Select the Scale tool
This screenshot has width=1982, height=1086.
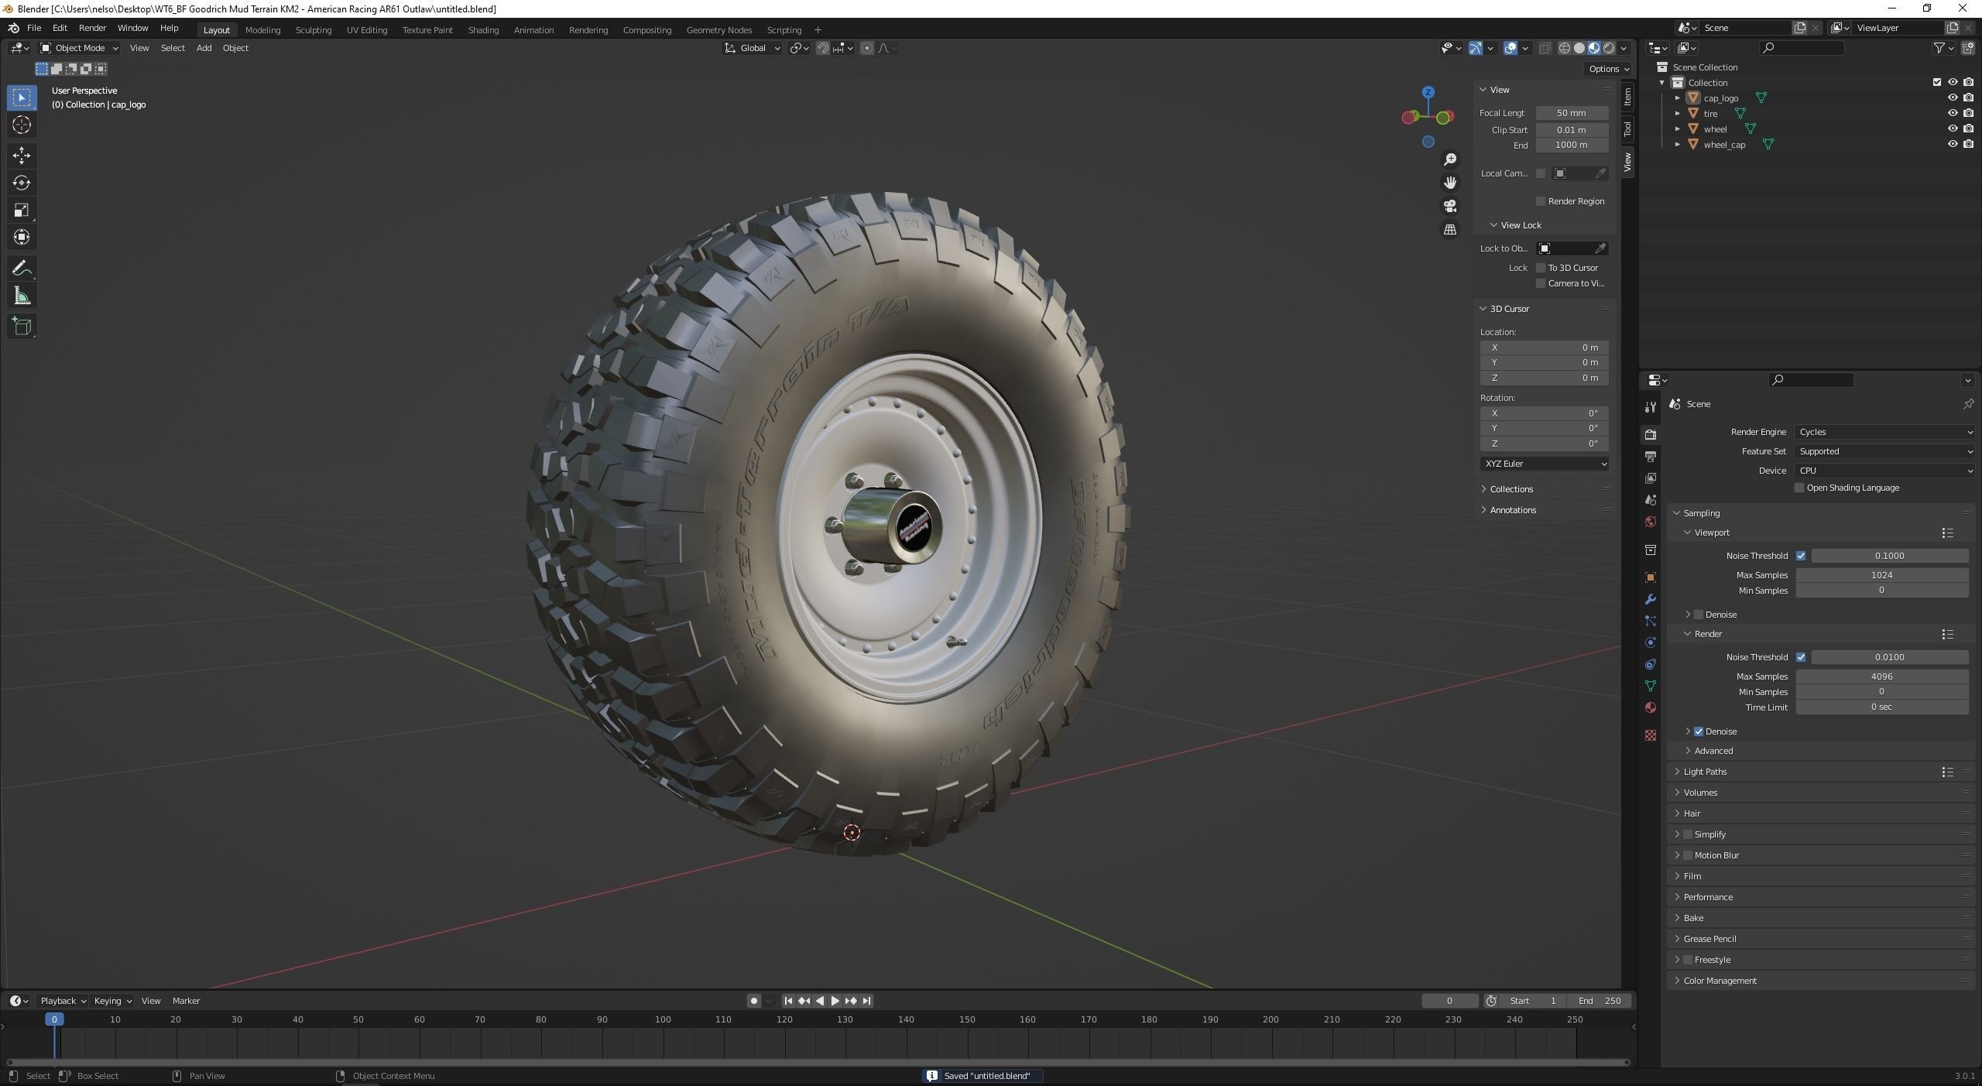pyautogui.click(x=22, y=210)
